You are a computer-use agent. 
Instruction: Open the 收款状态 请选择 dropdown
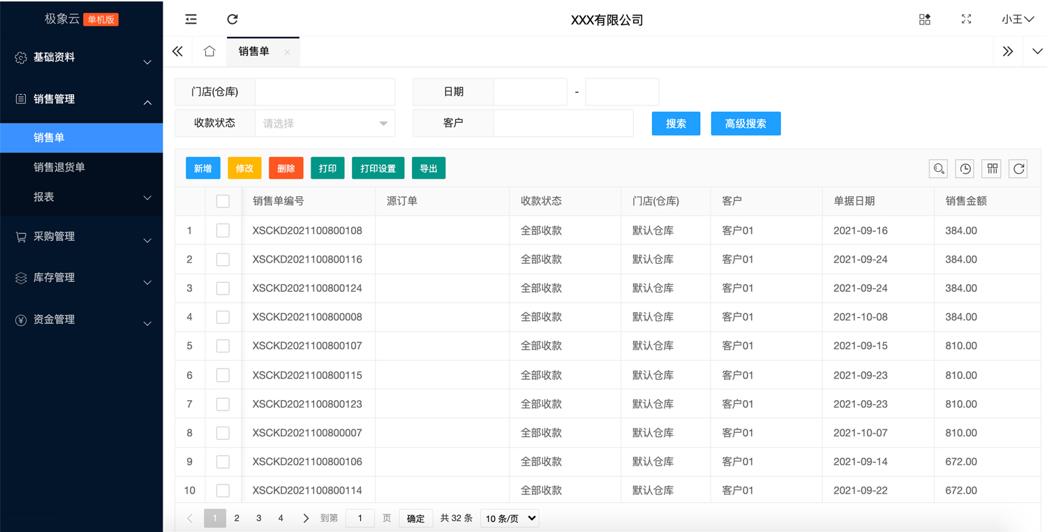point(325,123)
